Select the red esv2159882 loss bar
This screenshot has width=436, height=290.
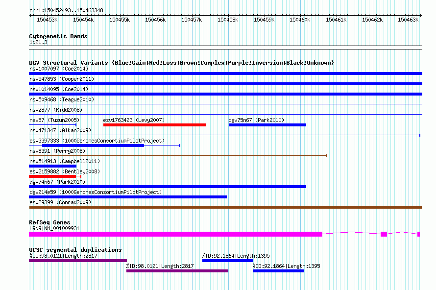pos(52,176)
